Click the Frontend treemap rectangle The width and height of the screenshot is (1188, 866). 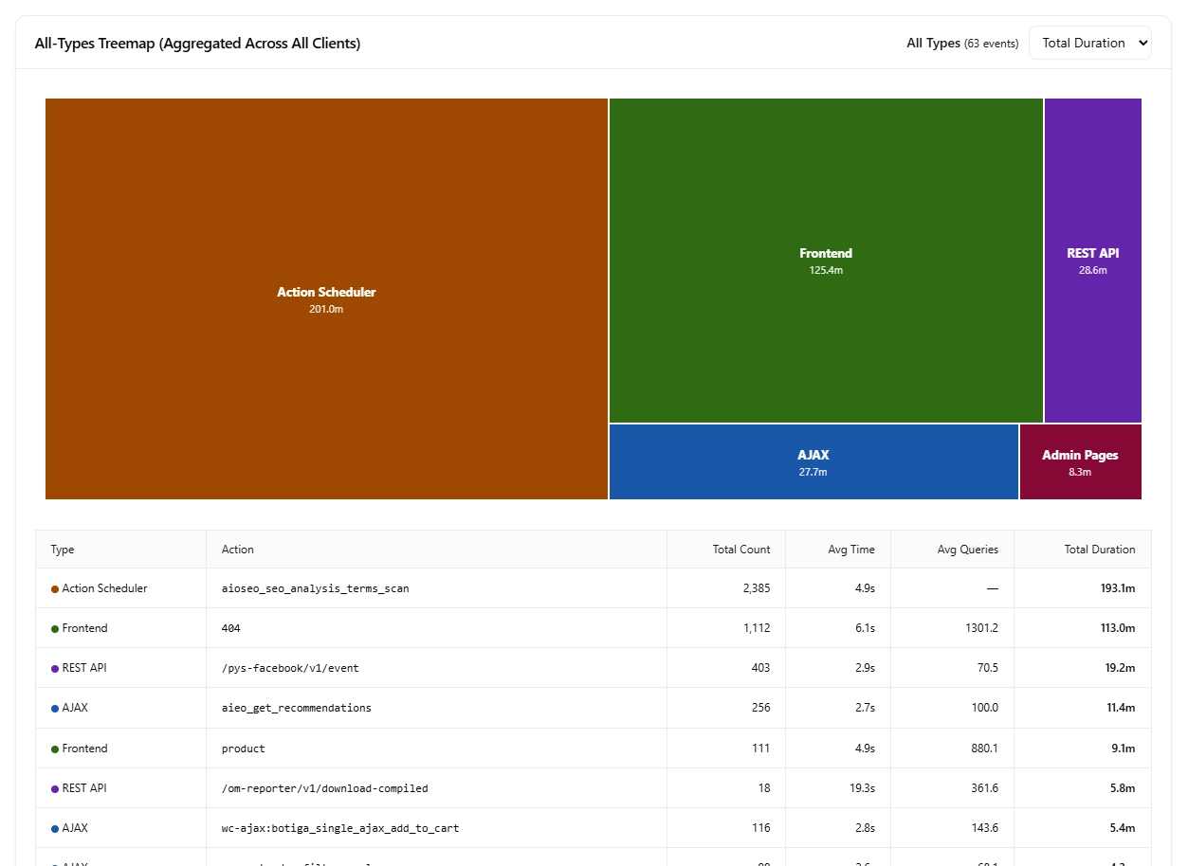pos(825,261)
